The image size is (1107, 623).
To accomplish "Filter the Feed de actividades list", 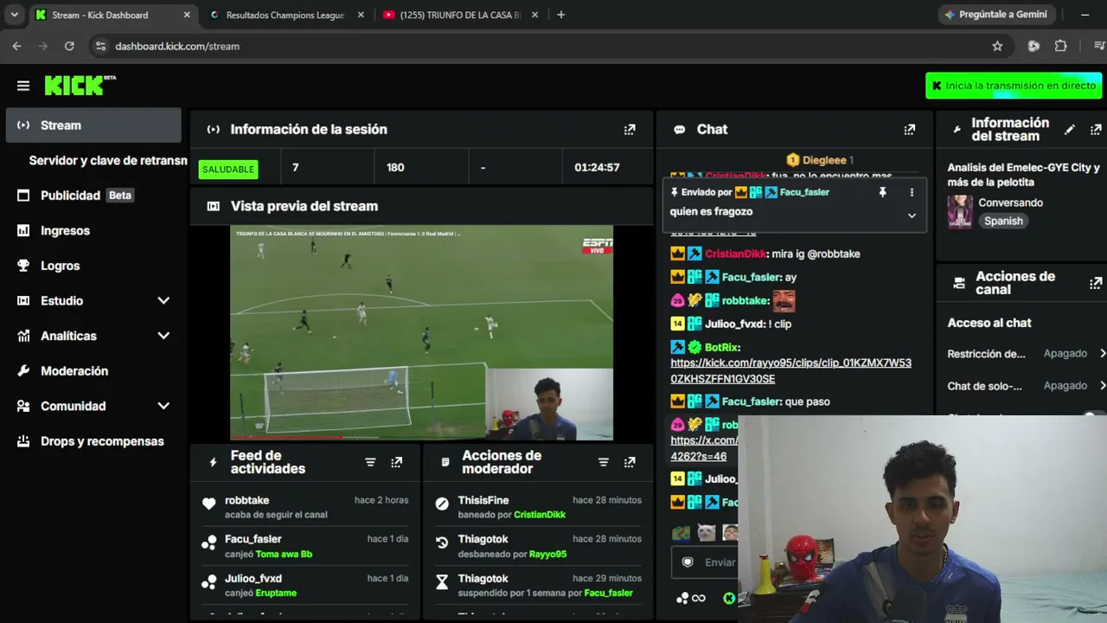I will 370,462.
